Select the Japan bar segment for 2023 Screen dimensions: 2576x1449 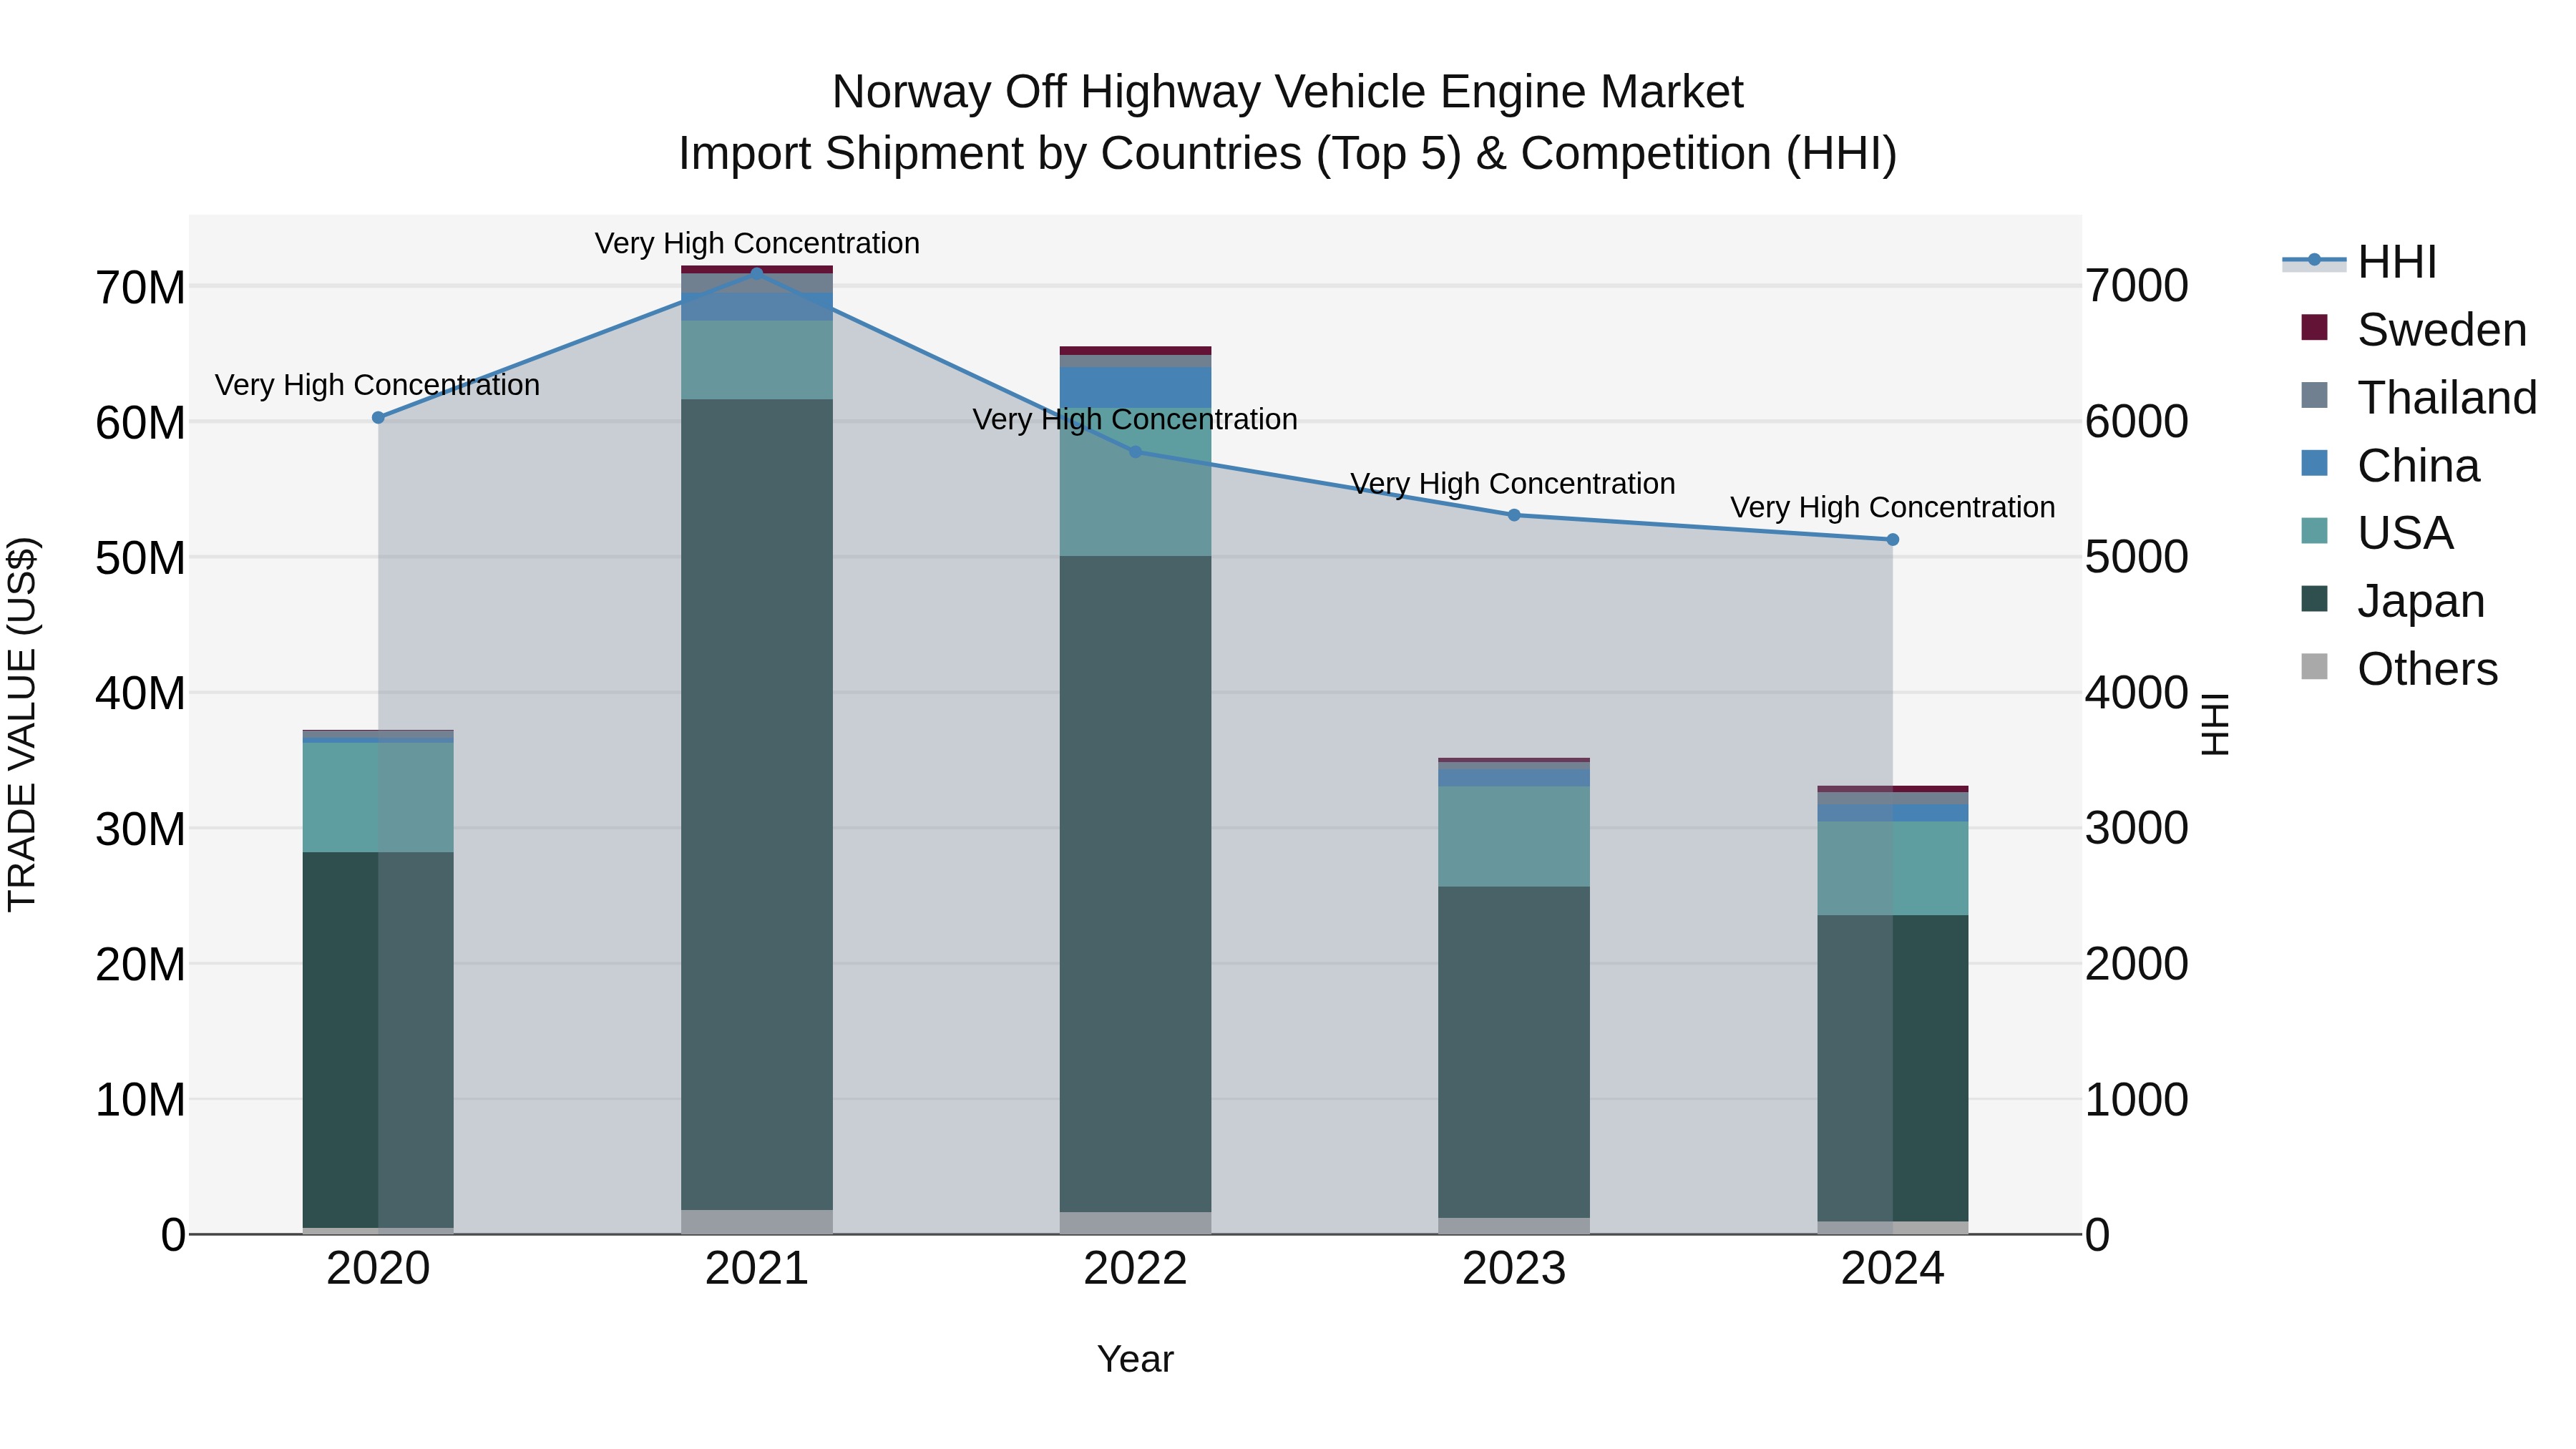pos(1514,1052)
